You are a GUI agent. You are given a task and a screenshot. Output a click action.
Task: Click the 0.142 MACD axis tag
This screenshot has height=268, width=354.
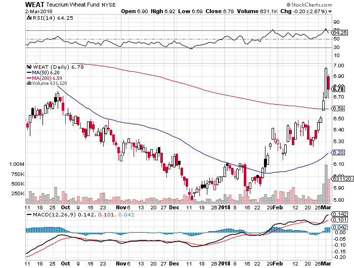(339, 214)
